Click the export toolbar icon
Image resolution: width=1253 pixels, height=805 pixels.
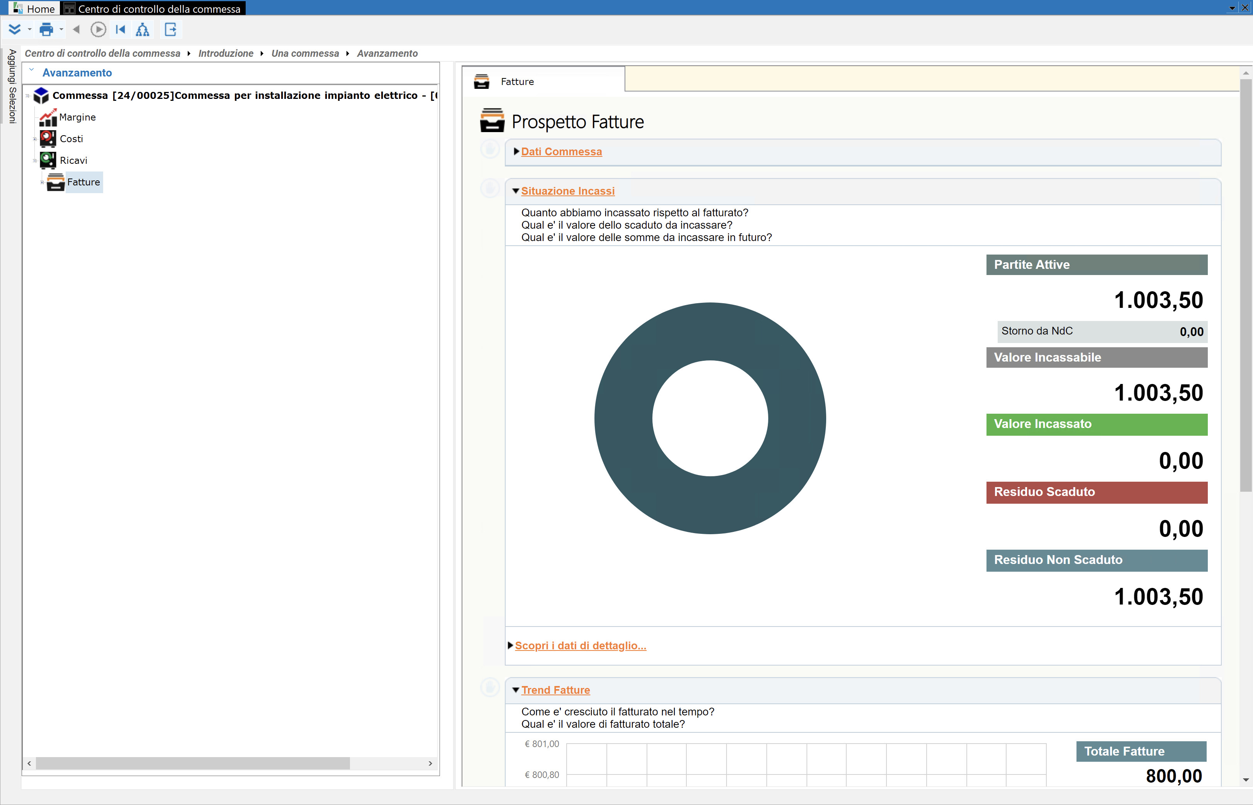170,29
